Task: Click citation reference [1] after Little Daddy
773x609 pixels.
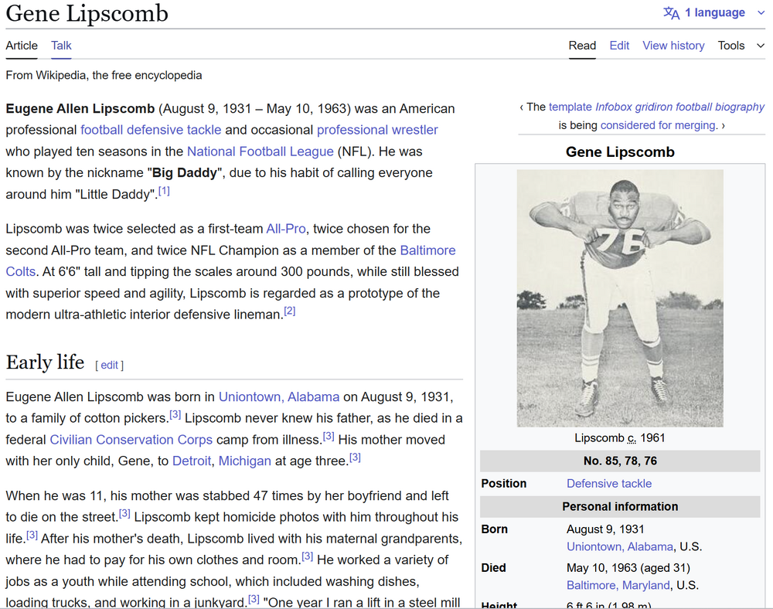Action: pyautogui.click(x=164, y=192)
